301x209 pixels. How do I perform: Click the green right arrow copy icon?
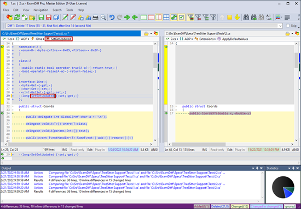tap(127, 17)
